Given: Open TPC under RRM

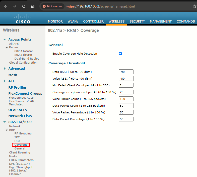Looking at the screenshot, I should coord(17,137).
